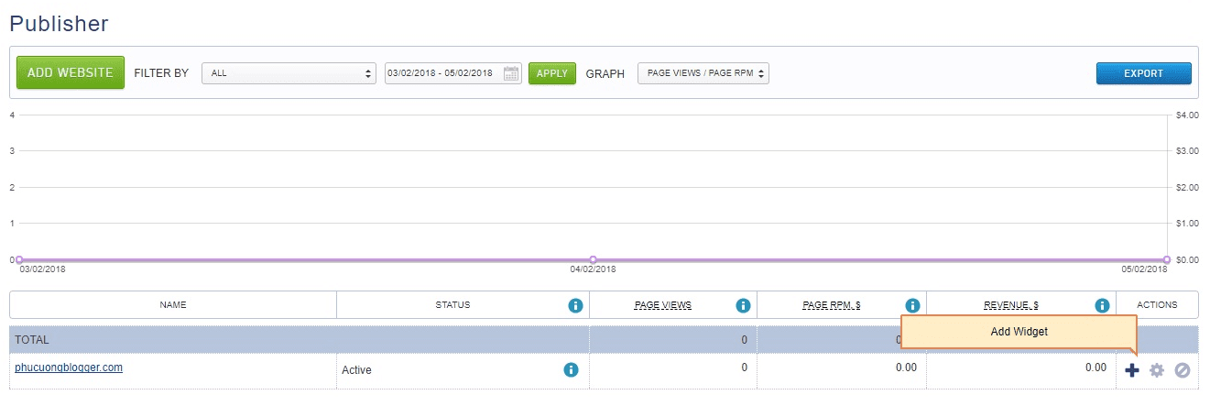Click the $4.00 axis label

click(x=1186, y=115)
